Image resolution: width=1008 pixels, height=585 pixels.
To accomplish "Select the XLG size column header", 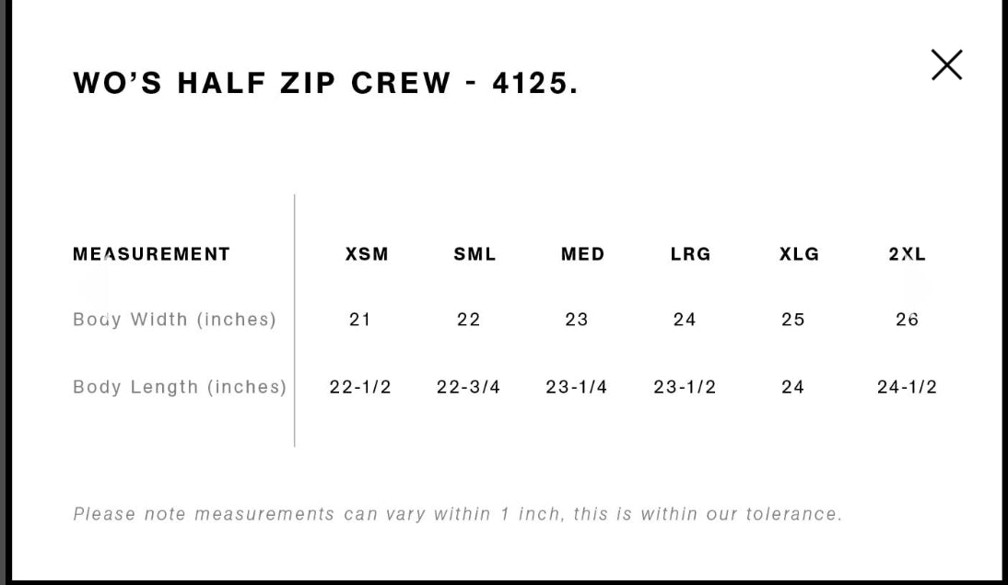I will pos(799,254).
